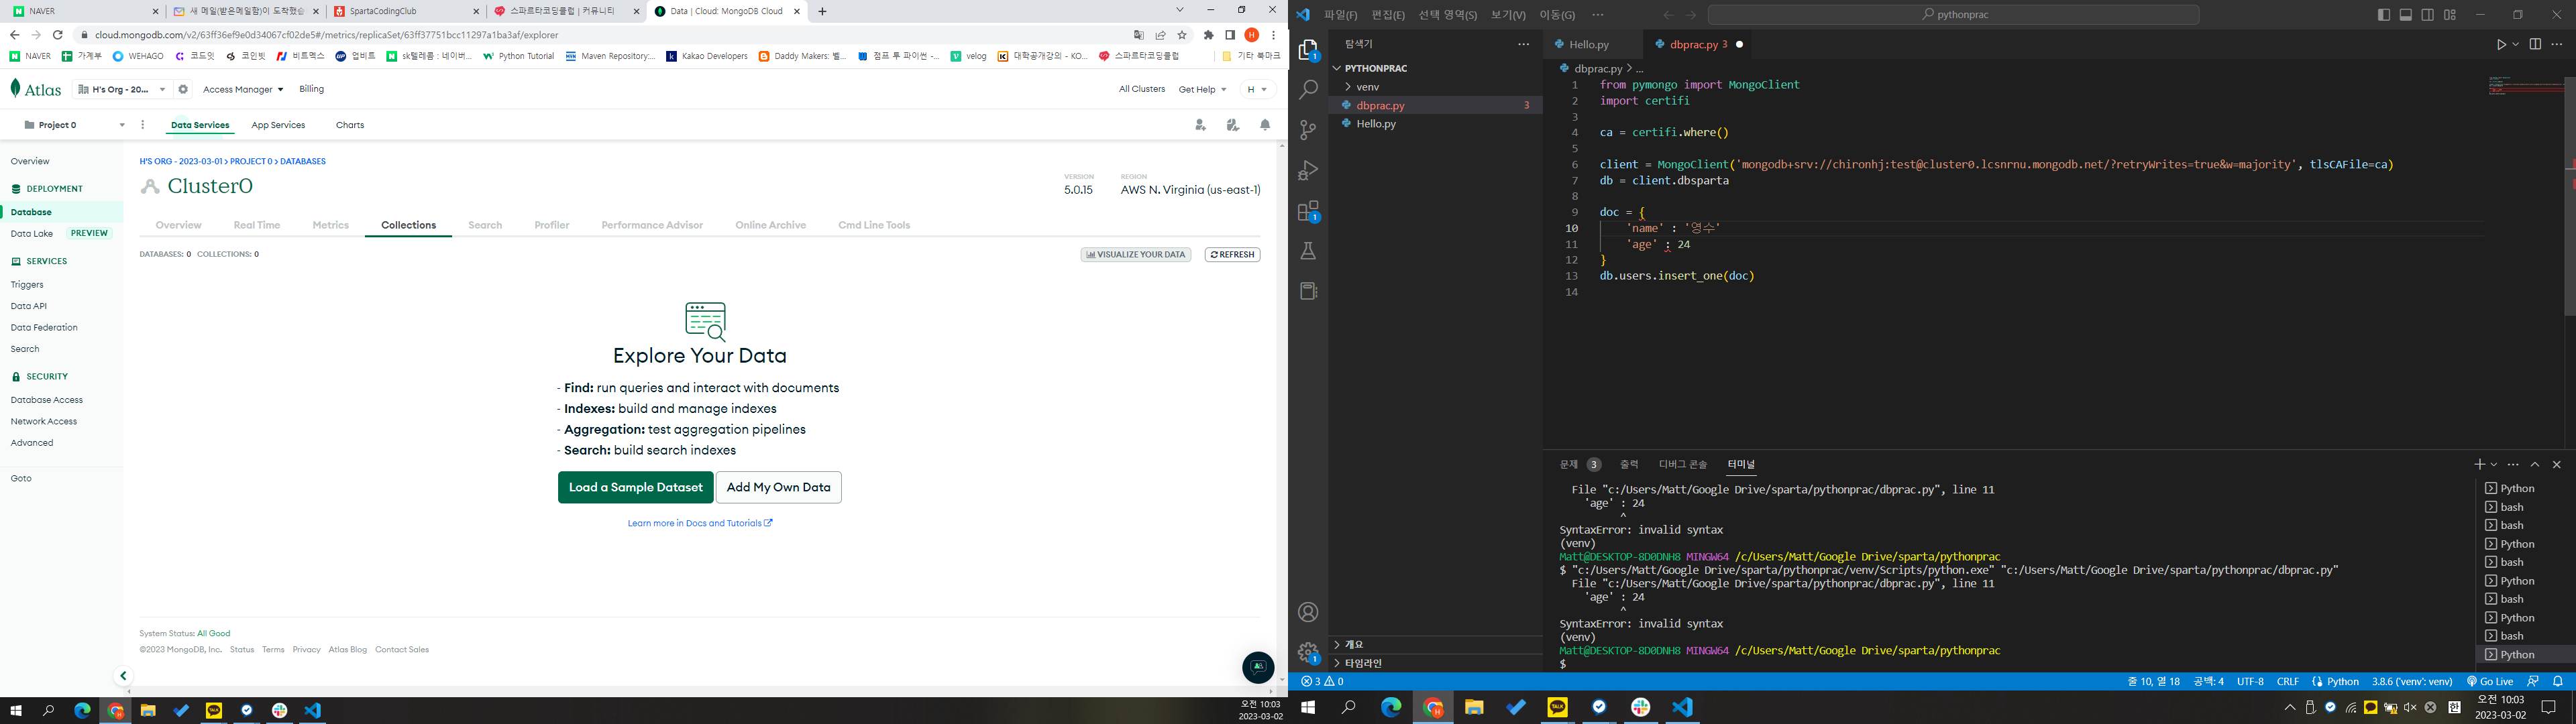2576x724 pixels.
Task: Open Source Control view in VS Code
Action: click(x=1308, y=130)
